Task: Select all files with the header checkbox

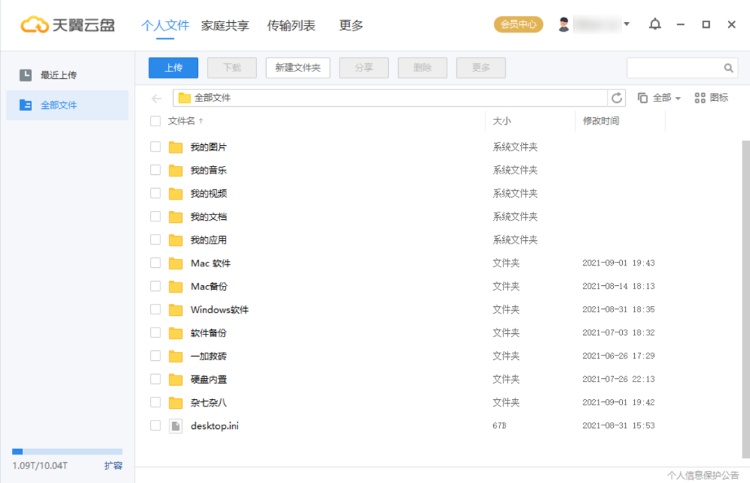Action: [x=155, y=121]
